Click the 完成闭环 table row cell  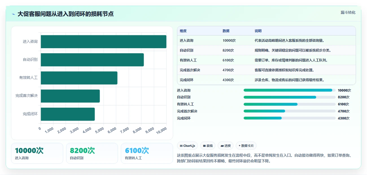[x=187, y=80]
